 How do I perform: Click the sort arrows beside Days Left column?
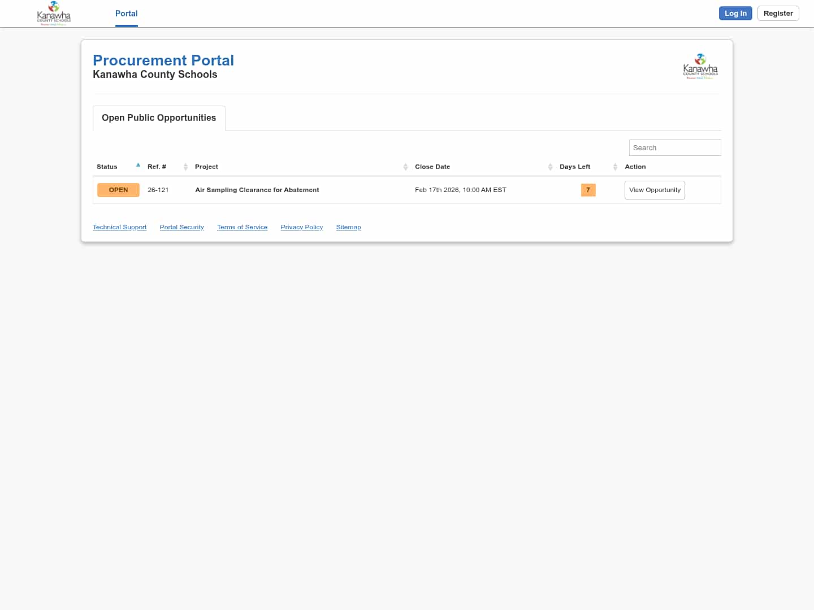(x=615, y=167)
